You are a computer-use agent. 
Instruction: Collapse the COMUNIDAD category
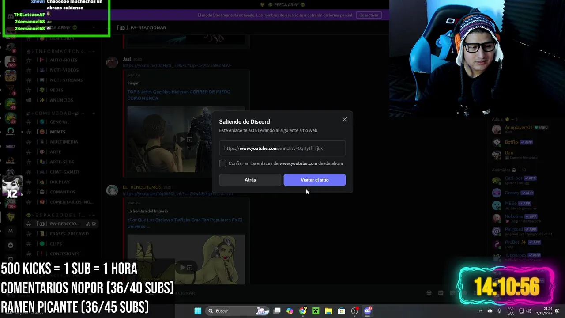tap(54, 113)
